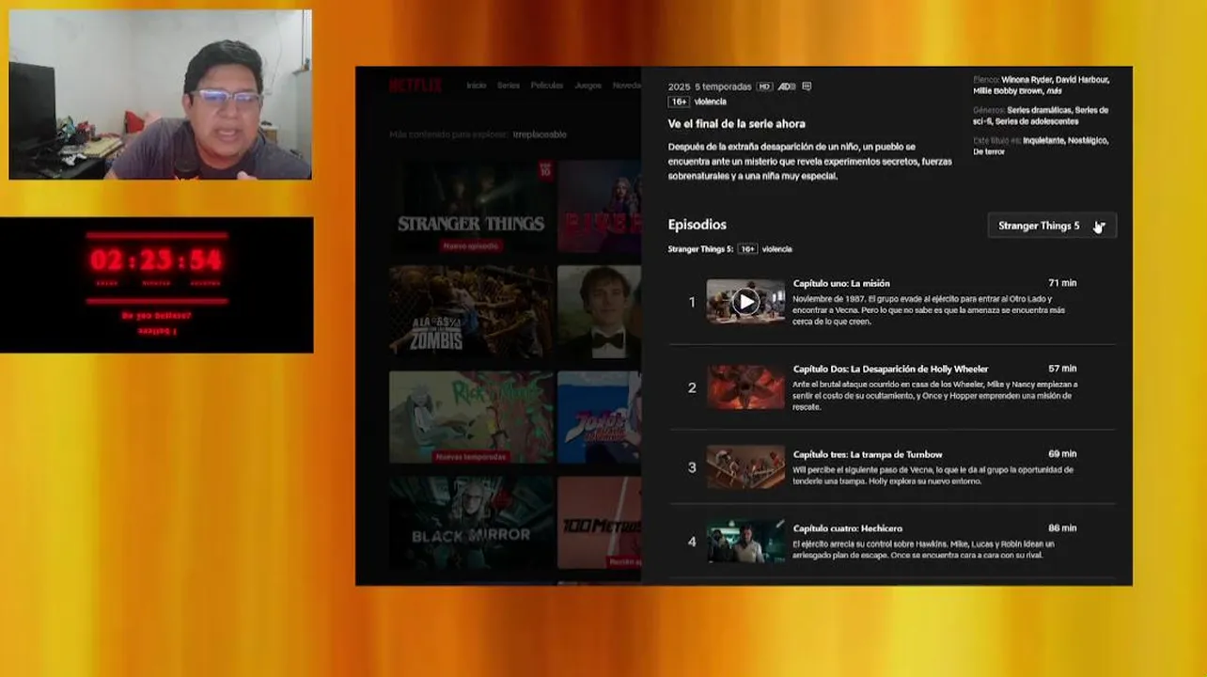Click the episode 3 thumbnail
1207x677 pixels.
[x=745, y=467]
